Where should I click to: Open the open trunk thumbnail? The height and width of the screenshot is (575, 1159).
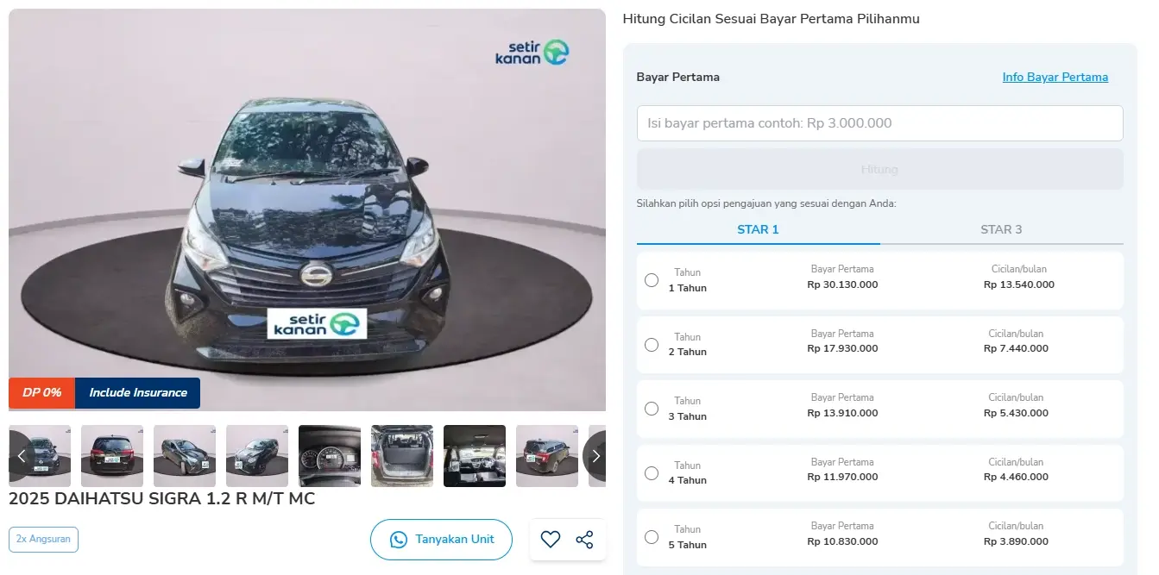pos(402,456)
